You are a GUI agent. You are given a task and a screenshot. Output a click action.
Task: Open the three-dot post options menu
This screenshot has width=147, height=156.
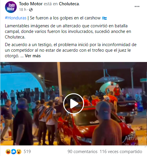[137, 6]
